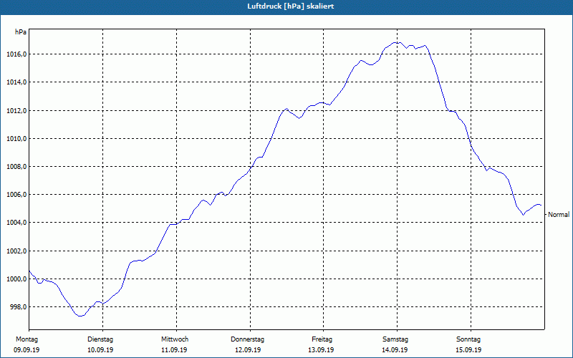
Task: Select the 1016,0 axis value
Action: [16, 54]
